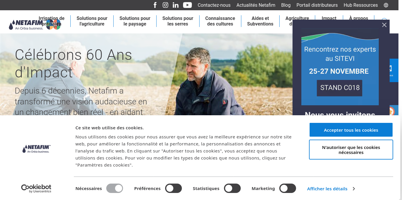This screenshot has height=200, width=402.
Task: Select the À propos menu item
Action: pos(358,18)
